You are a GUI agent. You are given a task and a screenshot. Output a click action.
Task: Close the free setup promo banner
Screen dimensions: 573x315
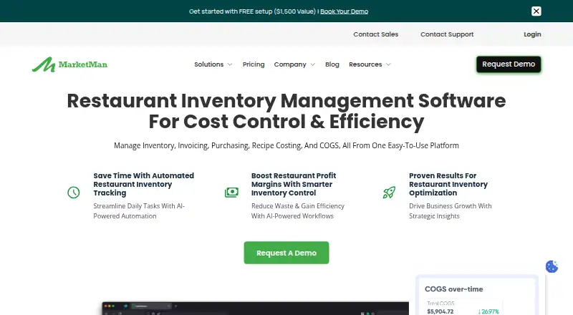click(x=536, y=11)
